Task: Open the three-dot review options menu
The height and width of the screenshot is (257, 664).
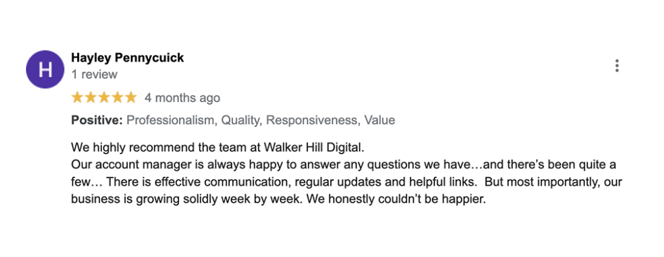Action: coord(617,66)
